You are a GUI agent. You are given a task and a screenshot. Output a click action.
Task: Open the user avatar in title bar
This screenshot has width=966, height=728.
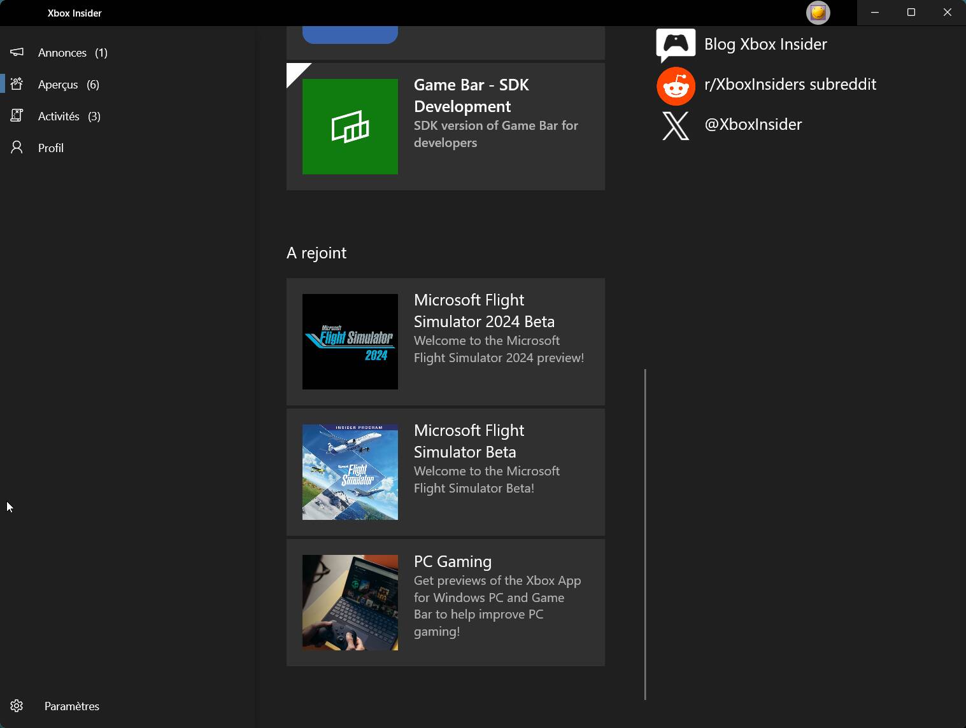(818, 13)
